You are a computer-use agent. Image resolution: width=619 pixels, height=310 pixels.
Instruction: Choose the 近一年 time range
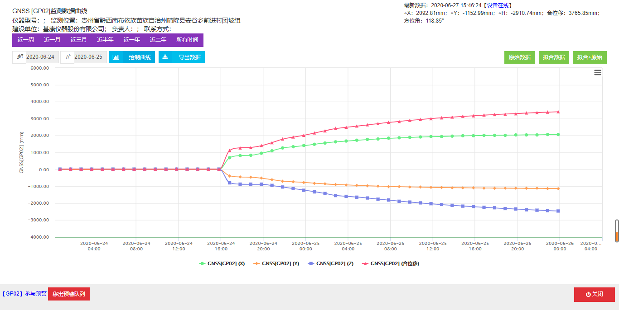(132, 40)
